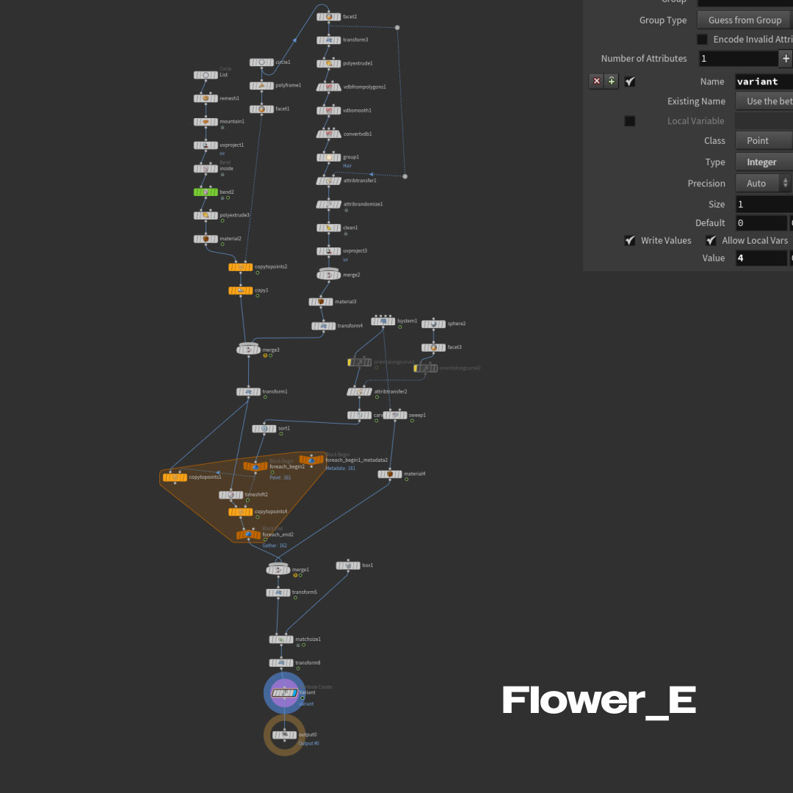Select the copy1 node
This screenshot has height=793, width=793.
click(x=241, y=291)
